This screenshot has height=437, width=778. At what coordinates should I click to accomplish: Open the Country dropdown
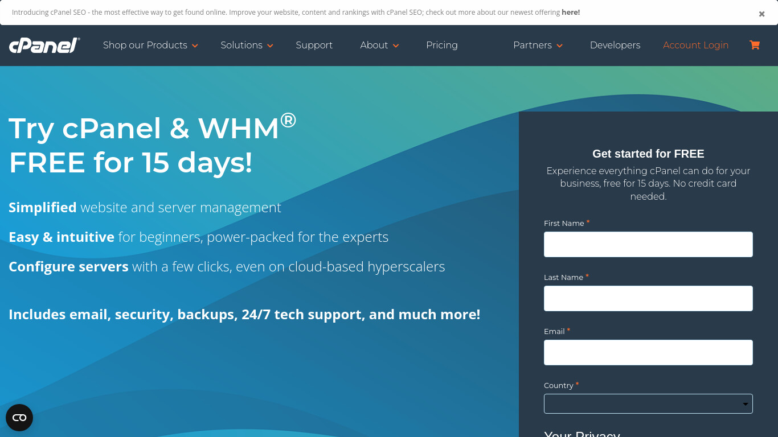[648, 404]
